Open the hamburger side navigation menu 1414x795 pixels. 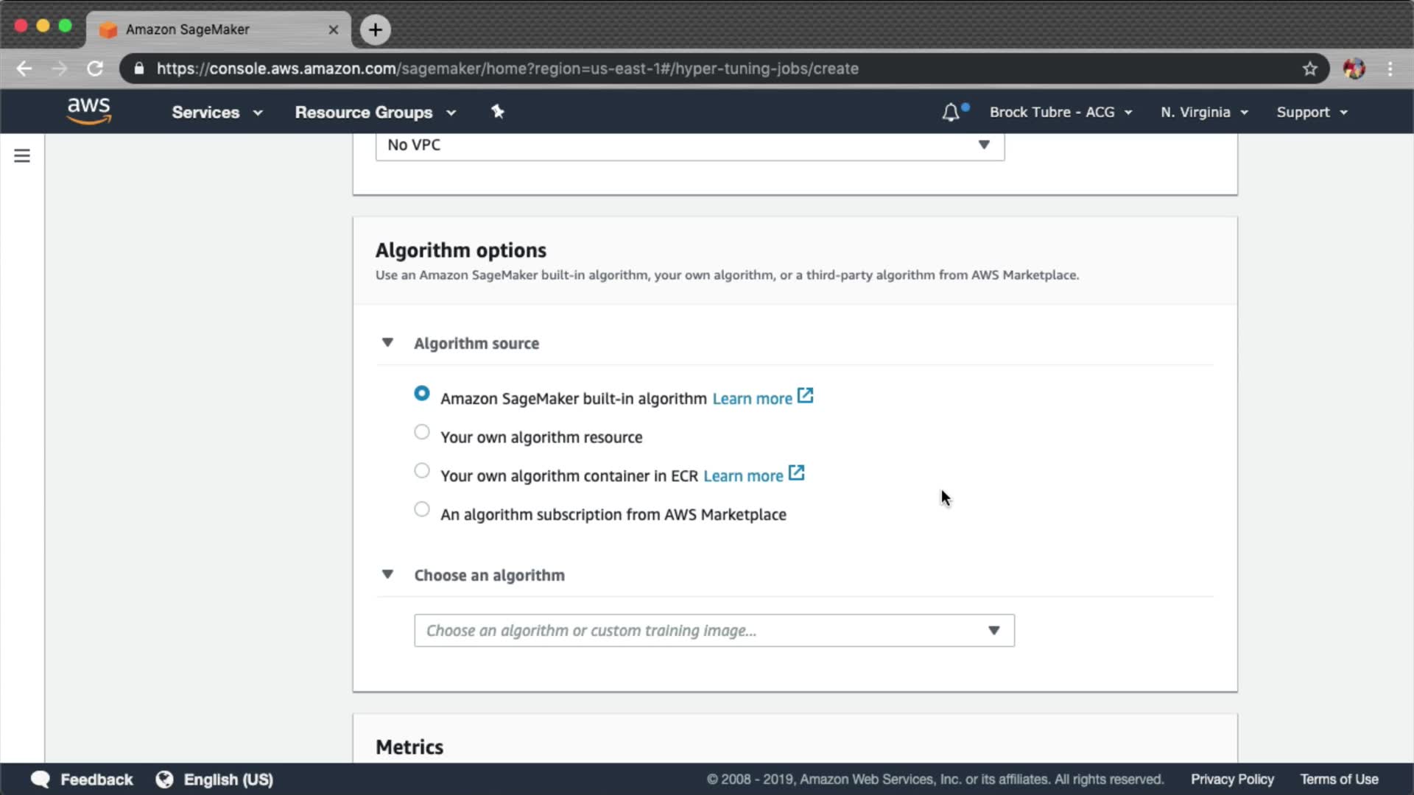point(22,156)
